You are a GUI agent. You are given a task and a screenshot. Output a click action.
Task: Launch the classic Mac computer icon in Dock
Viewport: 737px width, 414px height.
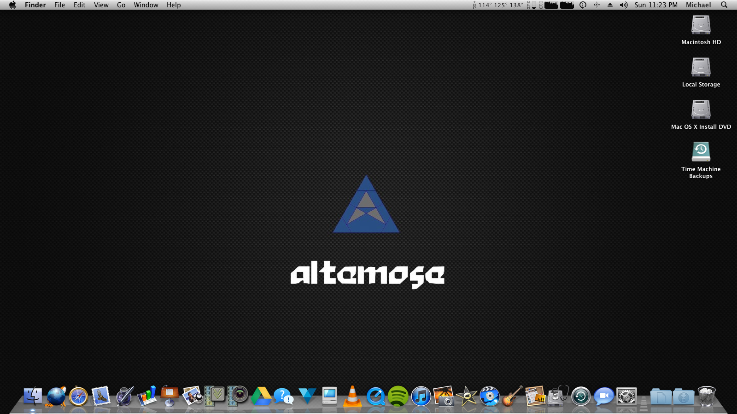[330, 396]
